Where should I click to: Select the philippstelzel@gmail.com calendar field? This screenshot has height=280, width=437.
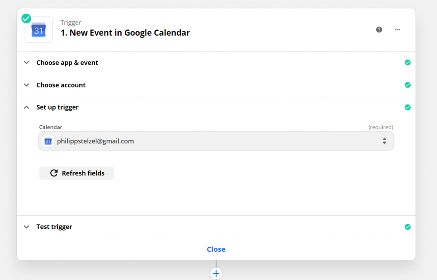click(x=213, y=141)
